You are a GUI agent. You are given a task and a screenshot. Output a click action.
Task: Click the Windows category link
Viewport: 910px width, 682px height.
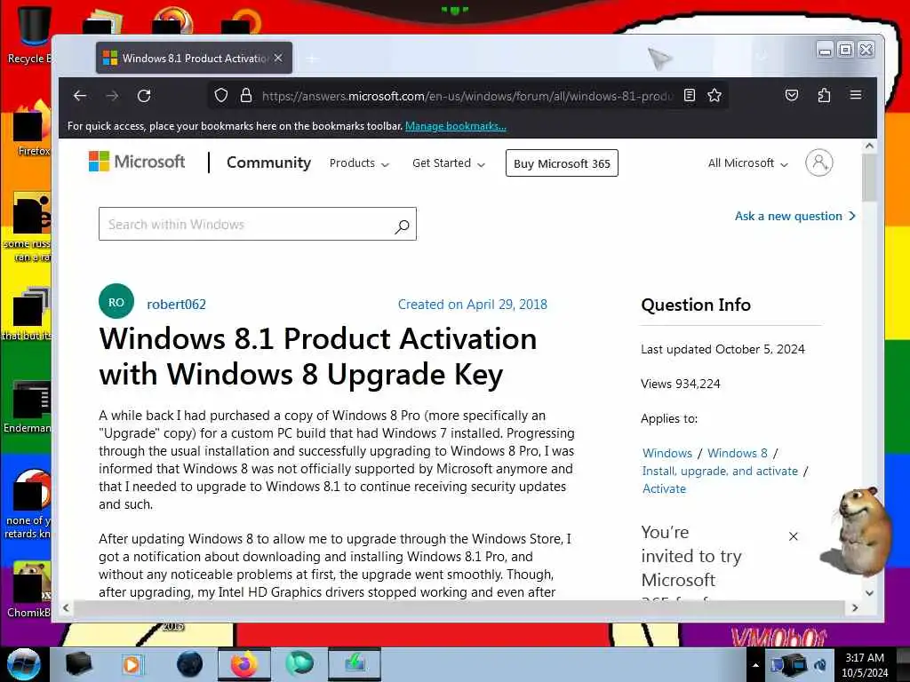667,453
